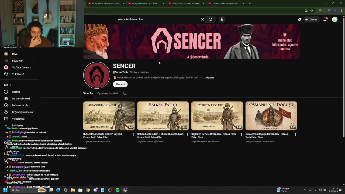Search within the SENCER channel

point(125,93)
